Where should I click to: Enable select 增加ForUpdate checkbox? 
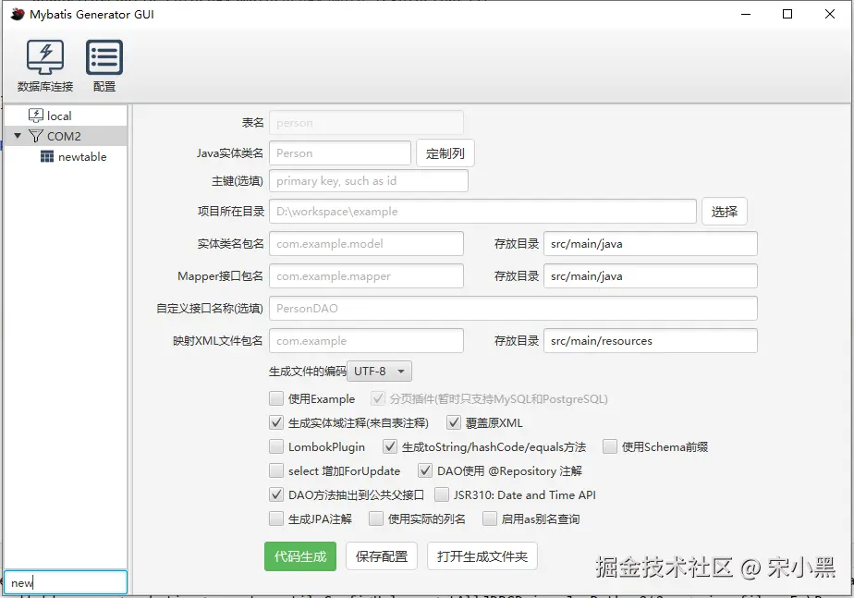(276, 470)
